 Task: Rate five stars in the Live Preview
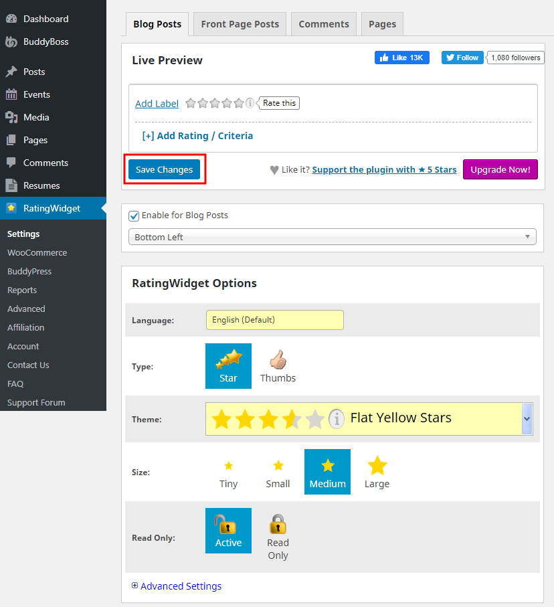point(239,103)
